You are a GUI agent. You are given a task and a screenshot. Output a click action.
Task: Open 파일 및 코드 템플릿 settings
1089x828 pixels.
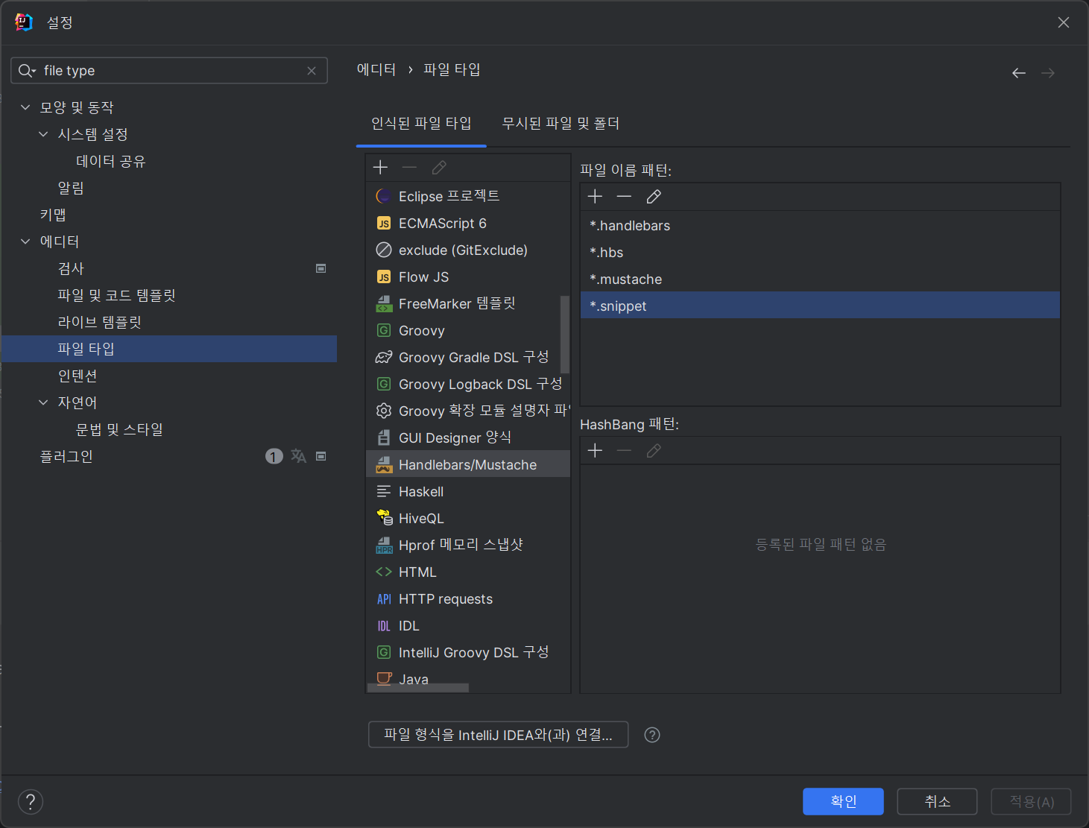(x=116, y=295)
